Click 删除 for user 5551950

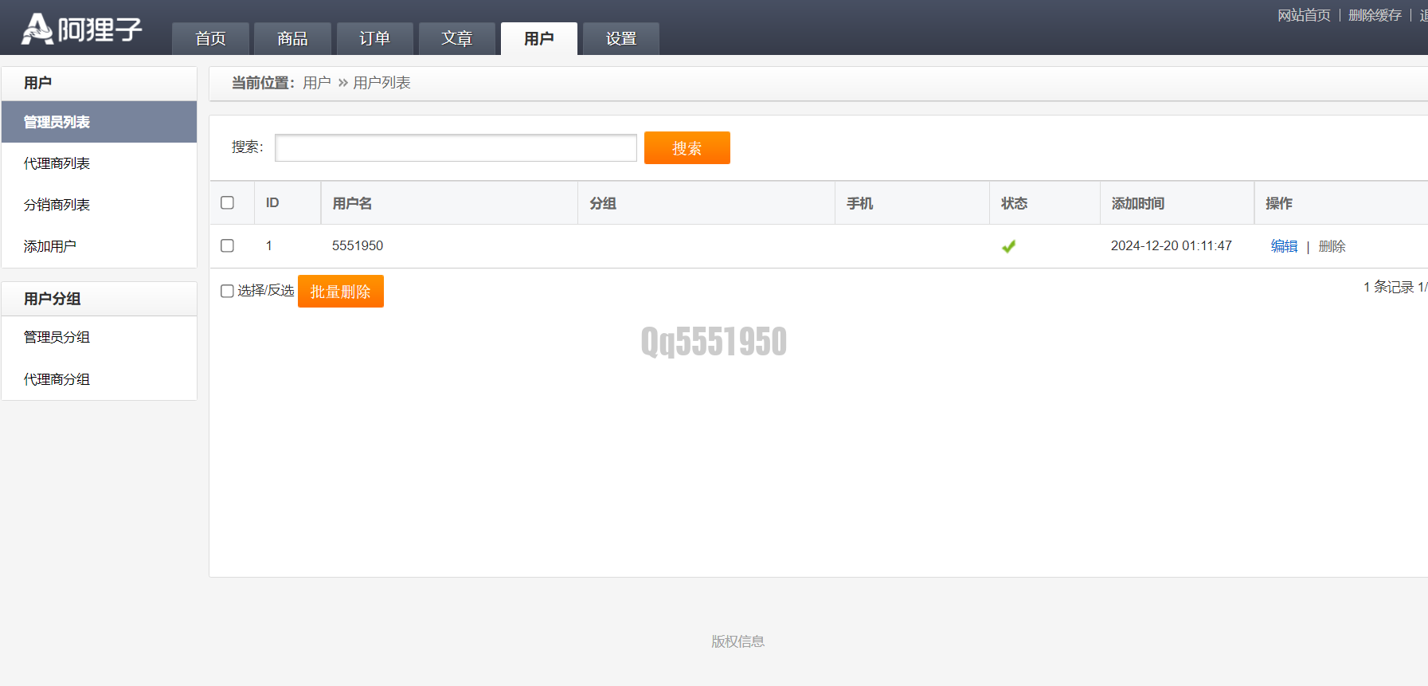click(x=1332, y=246)
